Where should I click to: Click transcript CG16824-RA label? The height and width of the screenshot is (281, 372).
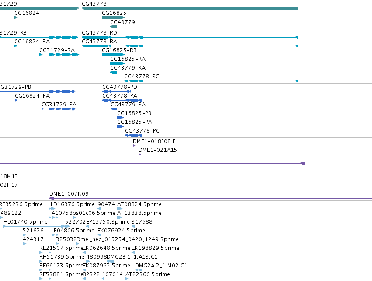coord(32,42)
